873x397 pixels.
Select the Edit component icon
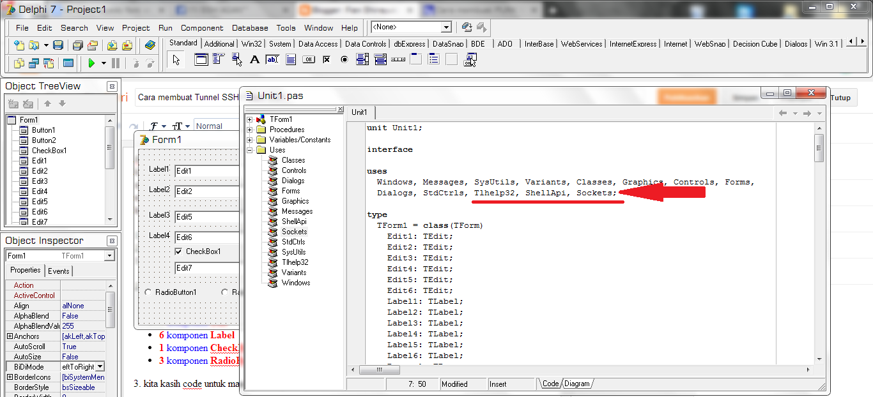pos(273,59)
